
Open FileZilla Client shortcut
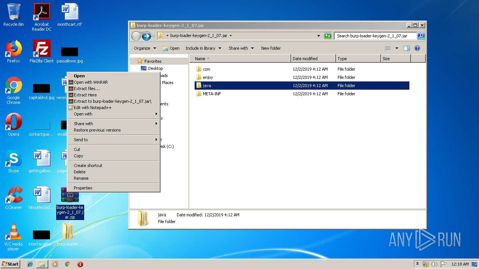(x=42, y=52)
